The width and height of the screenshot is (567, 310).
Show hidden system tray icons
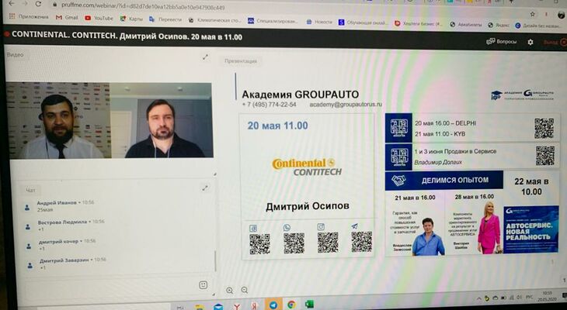(479, 298)
